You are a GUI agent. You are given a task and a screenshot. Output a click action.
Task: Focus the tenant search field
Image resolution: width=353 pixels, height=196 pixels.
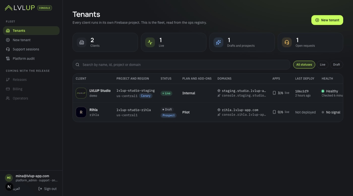[x=181, y=65]
